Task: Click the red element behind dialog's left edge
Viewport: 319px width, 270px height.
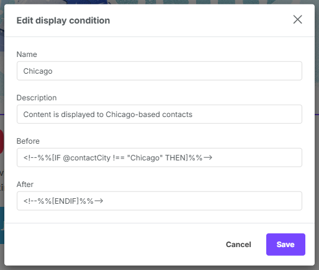Action: point(2,142)
